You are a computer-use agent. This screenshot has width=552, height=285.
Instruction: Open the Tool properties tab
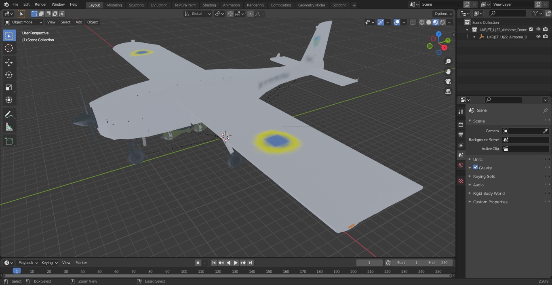[x=461, y=112]
